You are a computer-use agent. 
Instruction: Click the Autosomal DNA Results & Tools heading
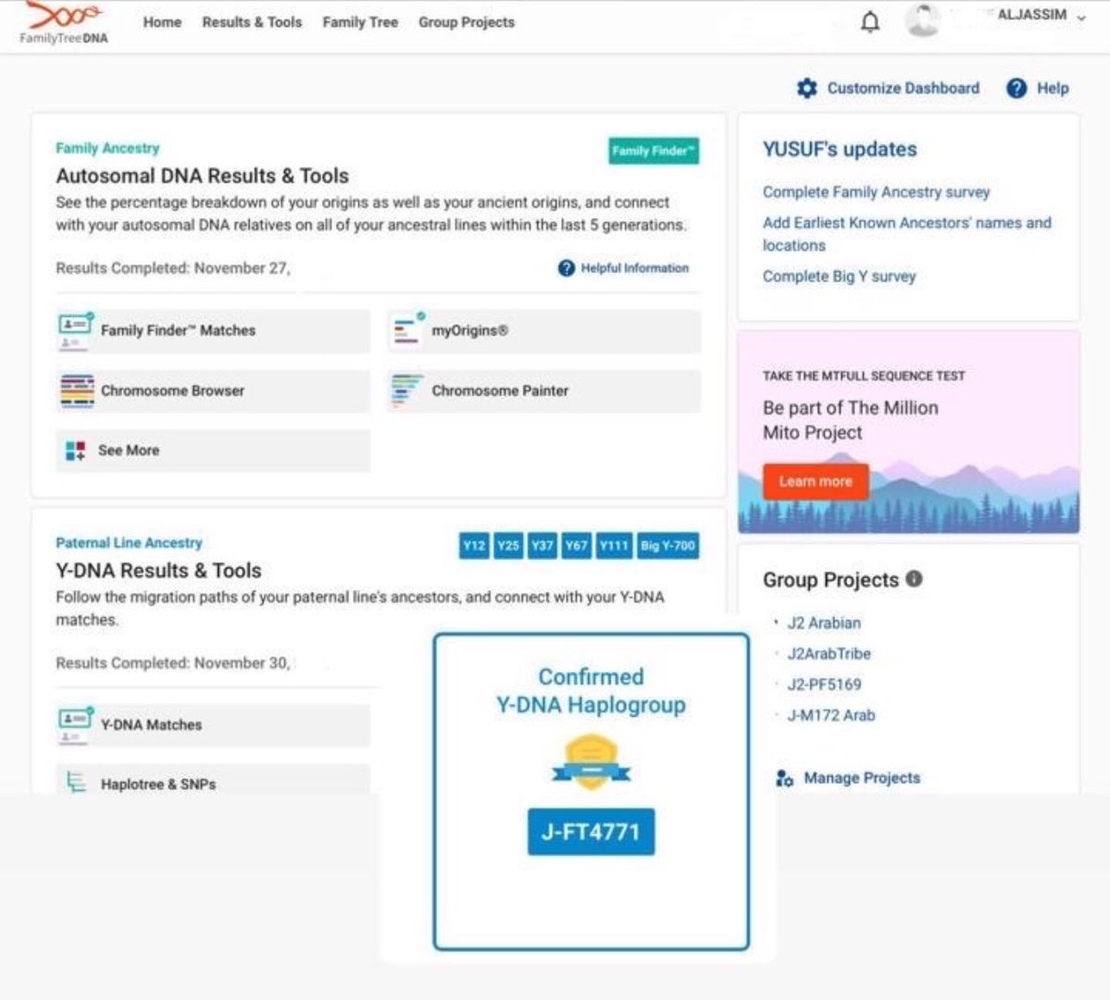pos(202,176)
